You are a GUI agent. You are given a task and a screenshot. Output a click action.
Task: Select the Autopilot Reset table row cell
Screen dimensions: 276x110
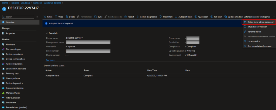[x=52, y=76]
